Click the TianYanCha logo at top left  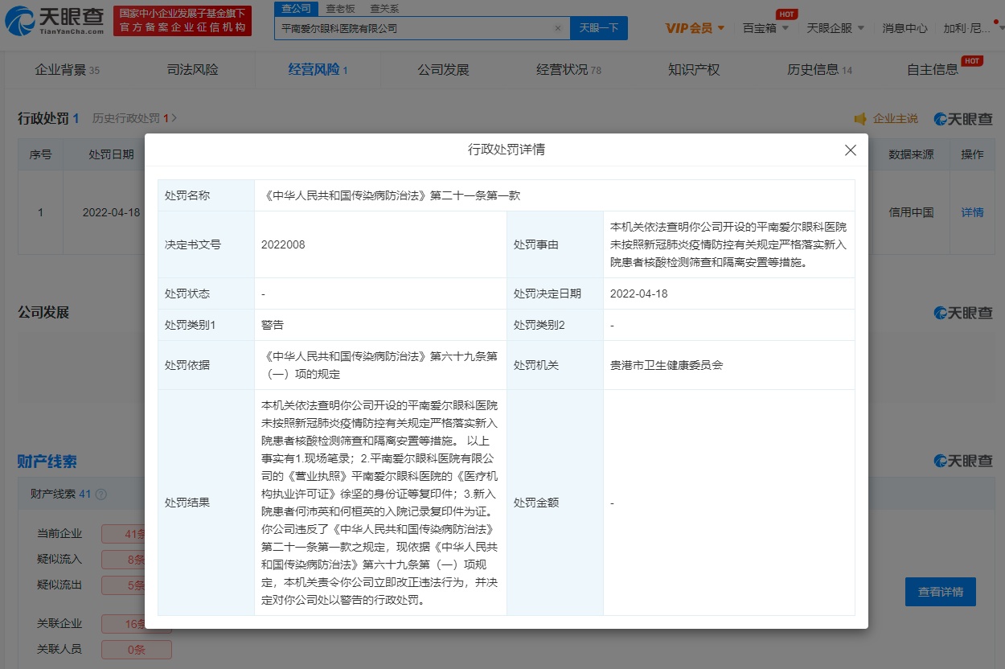[55, 21]
